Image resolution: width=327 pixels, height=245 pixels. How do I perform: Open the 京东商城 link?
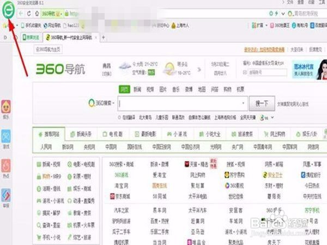[120, 196]
